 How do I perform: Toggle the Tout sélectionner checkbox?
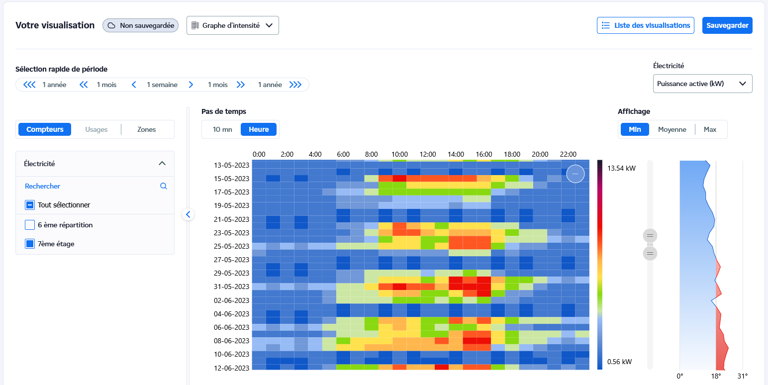30,205
